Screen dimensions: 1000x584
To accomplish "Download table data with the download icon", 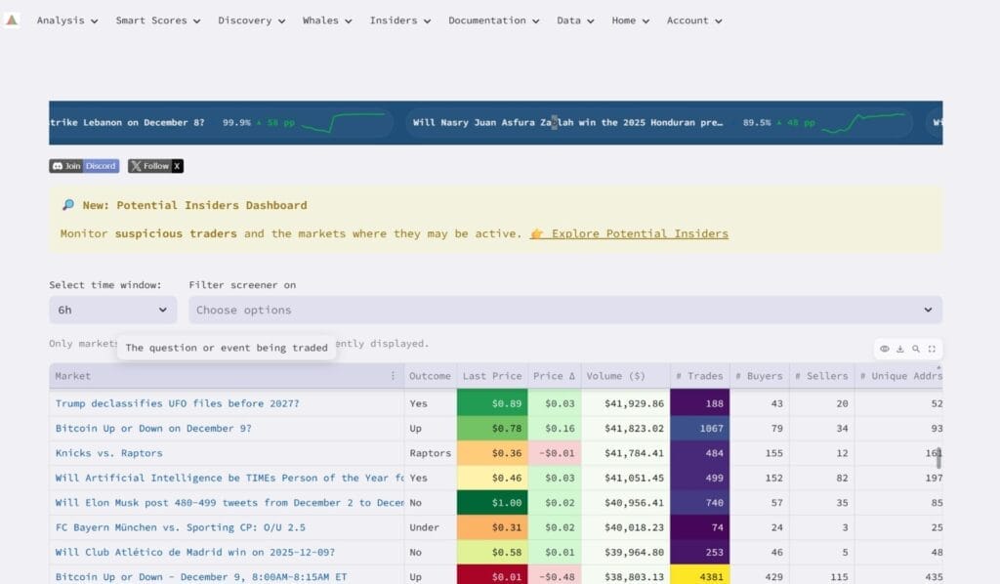I will [x=900, y=349].
